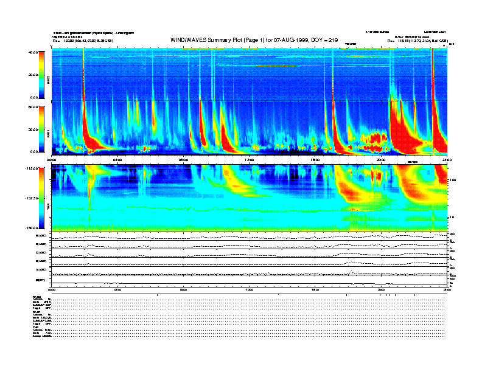482x372 pixels.
Task: Click the top-right Rae position header line
Action: 417,41
